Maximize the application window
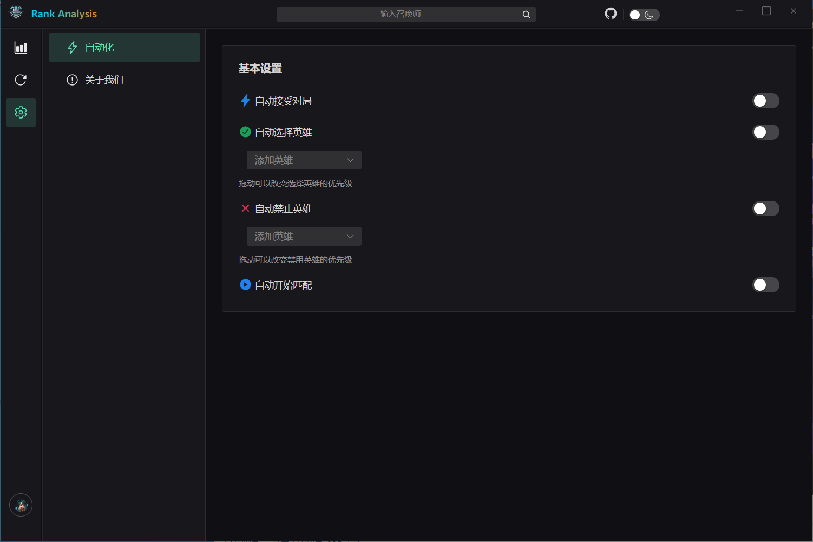Viewport: 813px width, 542px height. click(x=766, y=11)
